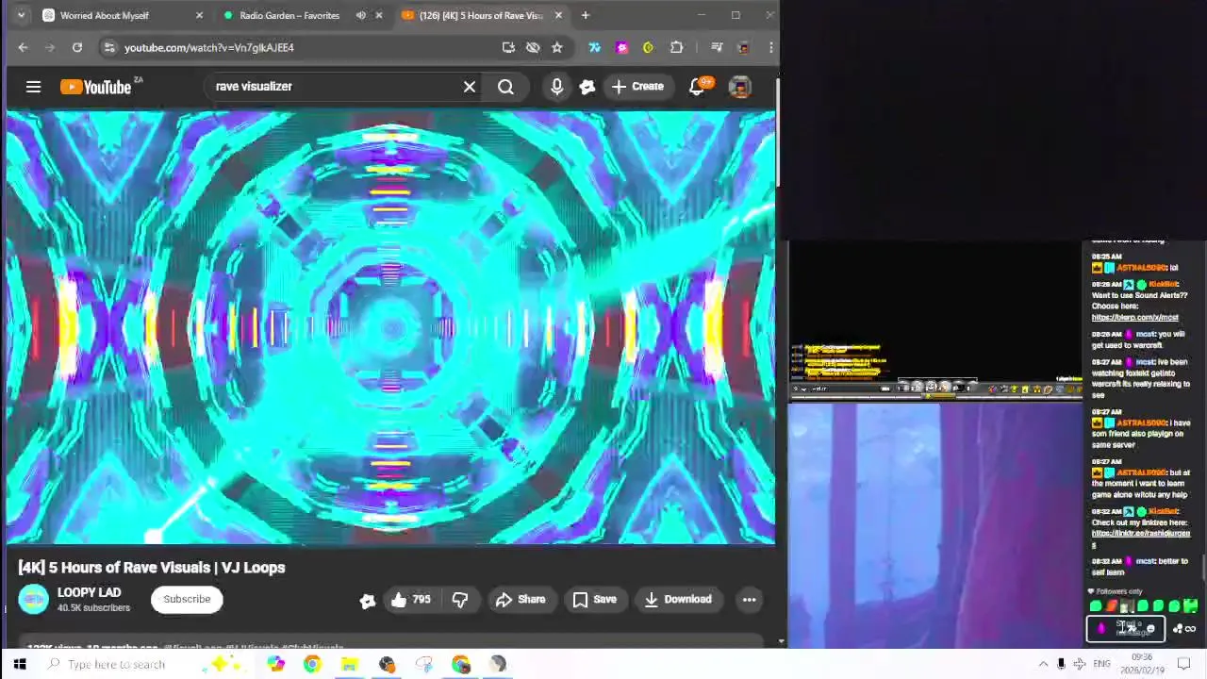The width and height of the screenshot is (1207, 679).
Task: Clear the 'rave visualizer' search text
Action: click(470, 87)
